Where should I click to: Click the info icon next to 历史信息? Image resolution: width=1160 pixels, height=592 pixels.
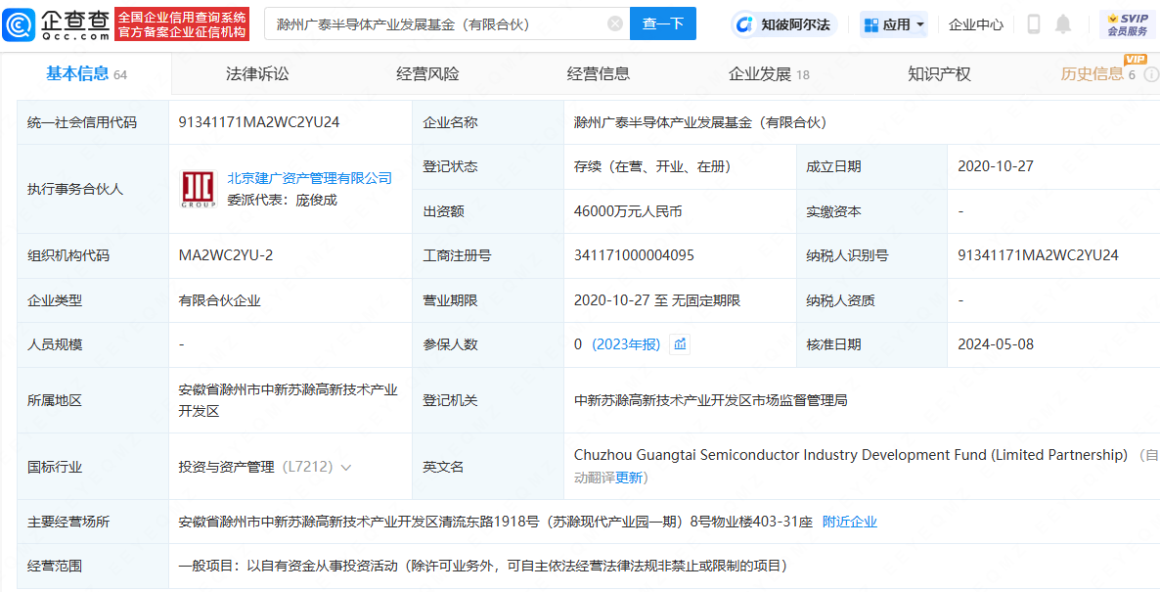(x=1149, y=72)
